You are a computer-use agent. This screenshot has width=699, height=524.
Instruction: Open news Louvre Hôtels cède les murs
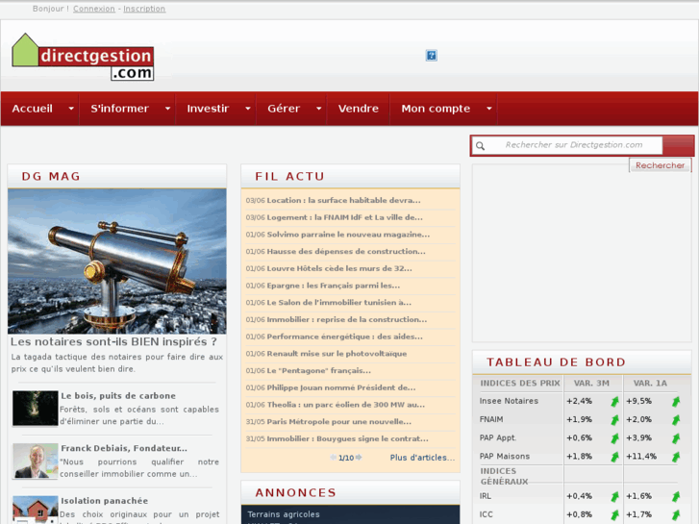339,268
